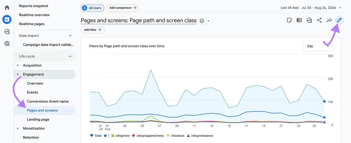Image resolution: width=351 pixels, height=143 pixels.
Task: Click the green verified status check icon
Action: 202,21
